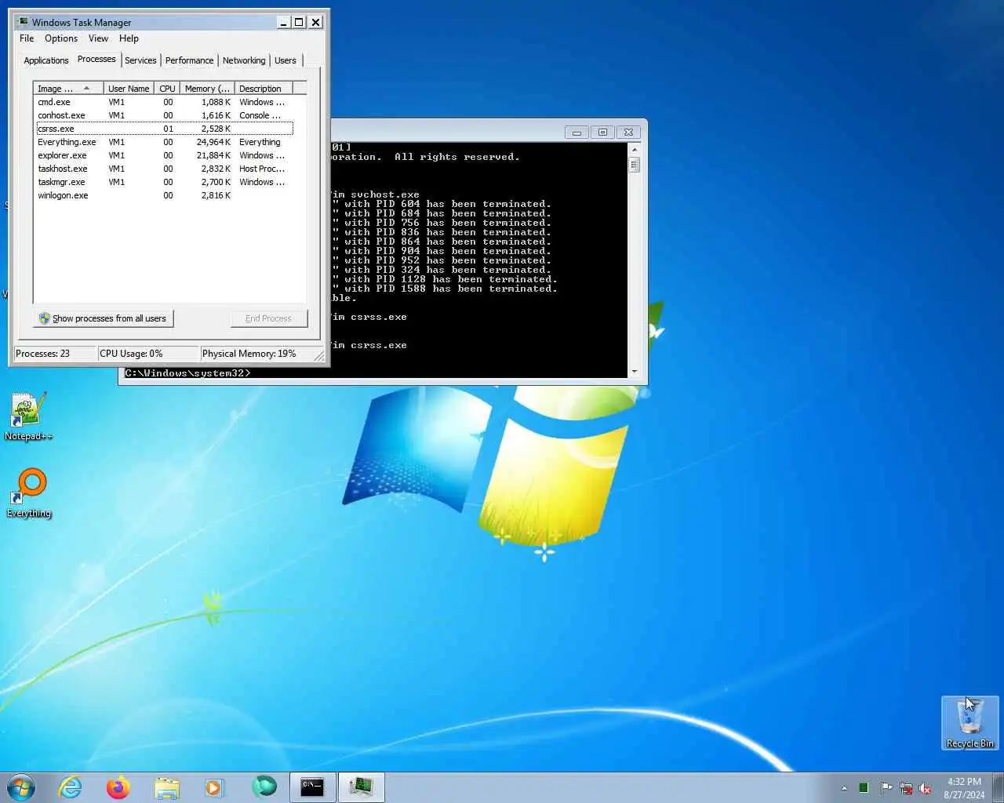The width and height of the screenshot is (1004, 803).
Task: Select the explorer.exe process row
Action: coord(165,155)
